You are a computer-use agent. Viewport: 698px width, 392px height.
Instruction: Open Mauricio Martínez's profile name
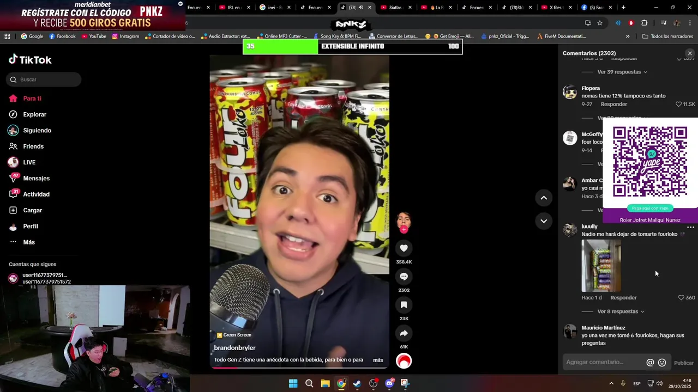[x=603, y=328]
